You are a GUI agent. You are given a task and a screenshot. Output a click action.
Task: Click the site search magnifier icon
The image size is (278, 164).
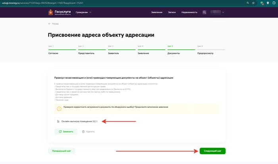[x=204, y=12]
